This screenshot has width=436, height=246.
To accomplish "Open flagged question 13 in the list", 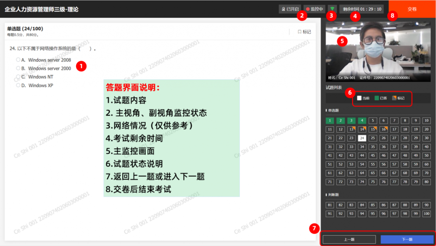I will 351,129.
